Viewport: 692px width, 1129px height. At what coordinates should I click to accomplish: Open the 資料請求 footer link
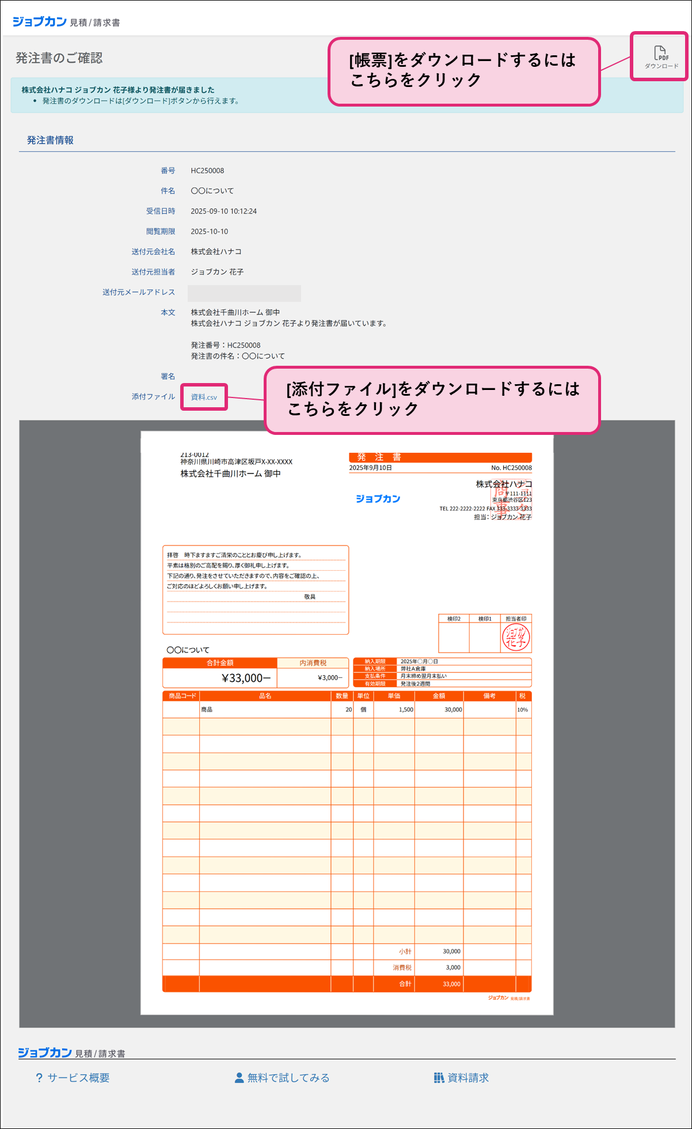468,1078
